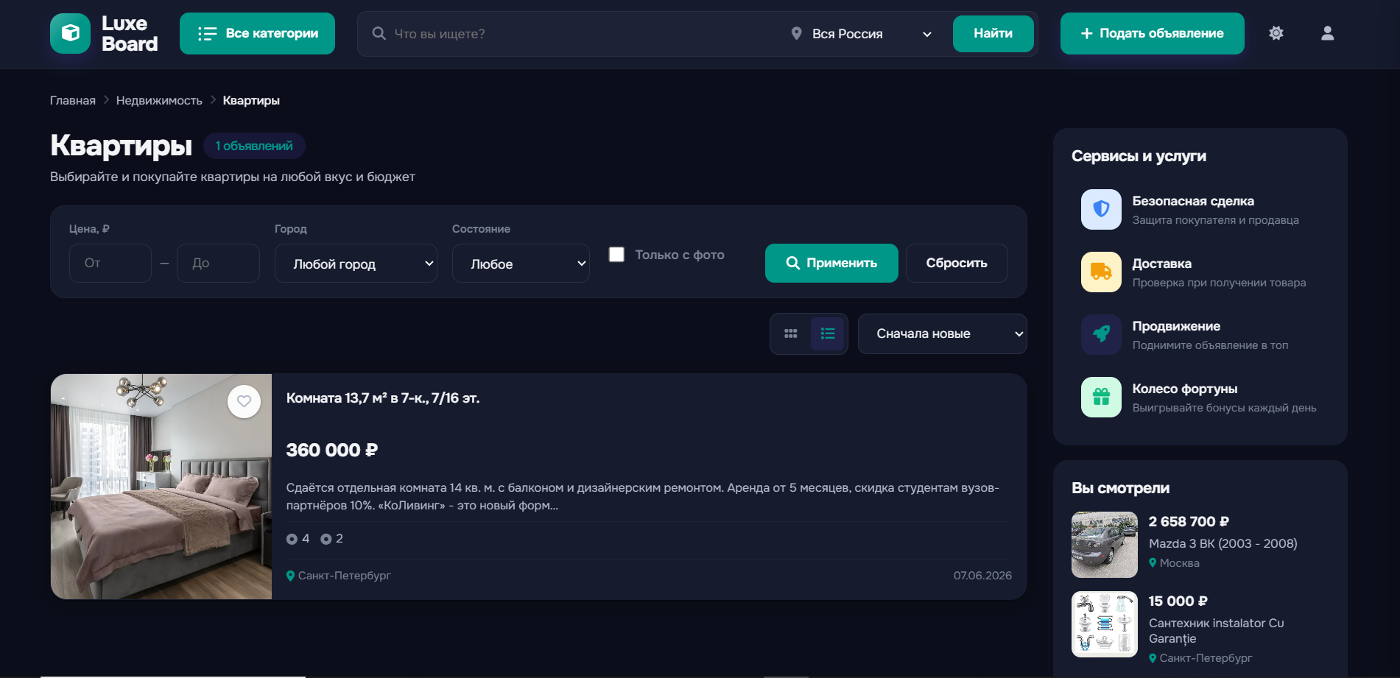Screen dimensions: 1400x678
Task: Click the Колесо фортуны service title
Action: (1185, 389)
